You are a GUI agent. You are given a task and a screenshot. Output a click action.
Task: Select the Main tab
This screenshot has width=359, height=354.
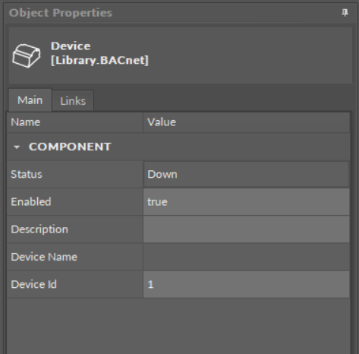[30, 100]
